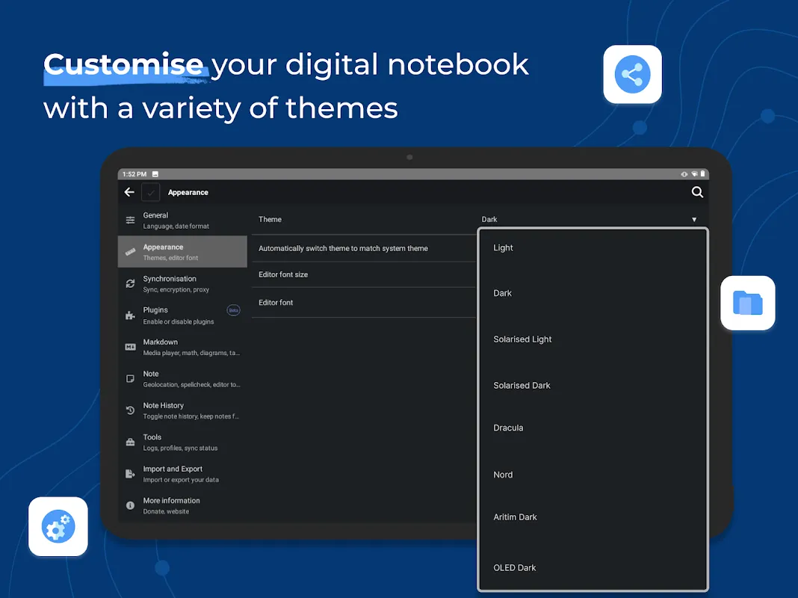Open General settings section
798x598 pixels.
(182, 221)
